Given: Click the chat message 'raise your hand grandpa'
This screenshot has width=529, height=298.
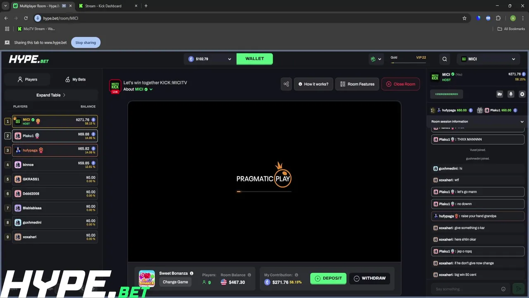Looking at the screenshot, I should [x=479, y=216].
